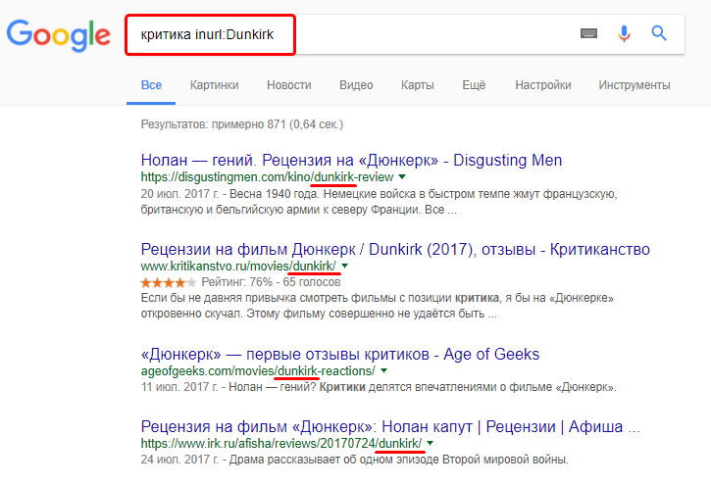
Task: Start voice search with microphone icon
Action: 624,33
